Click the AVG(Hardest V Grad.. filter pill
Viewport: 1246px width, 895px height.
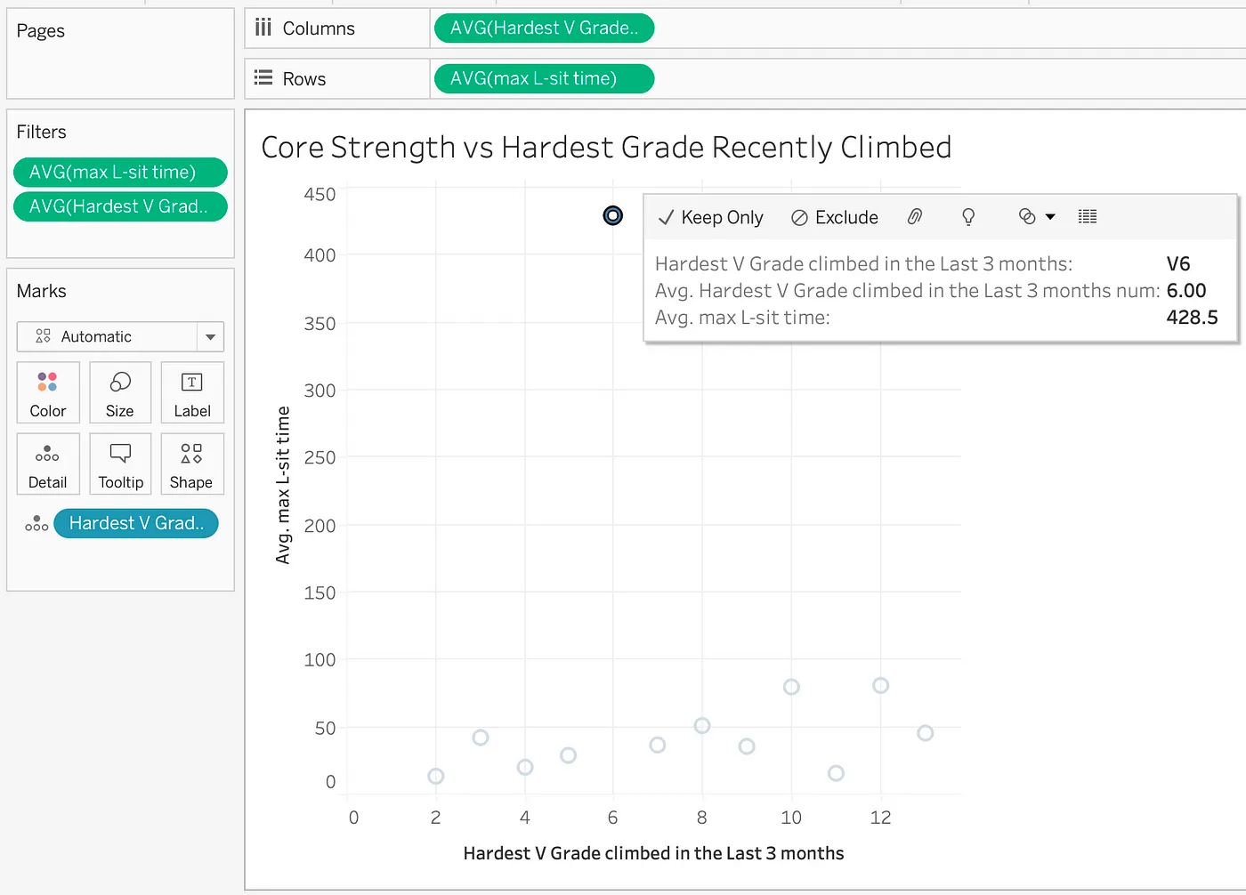click(120, 207)
